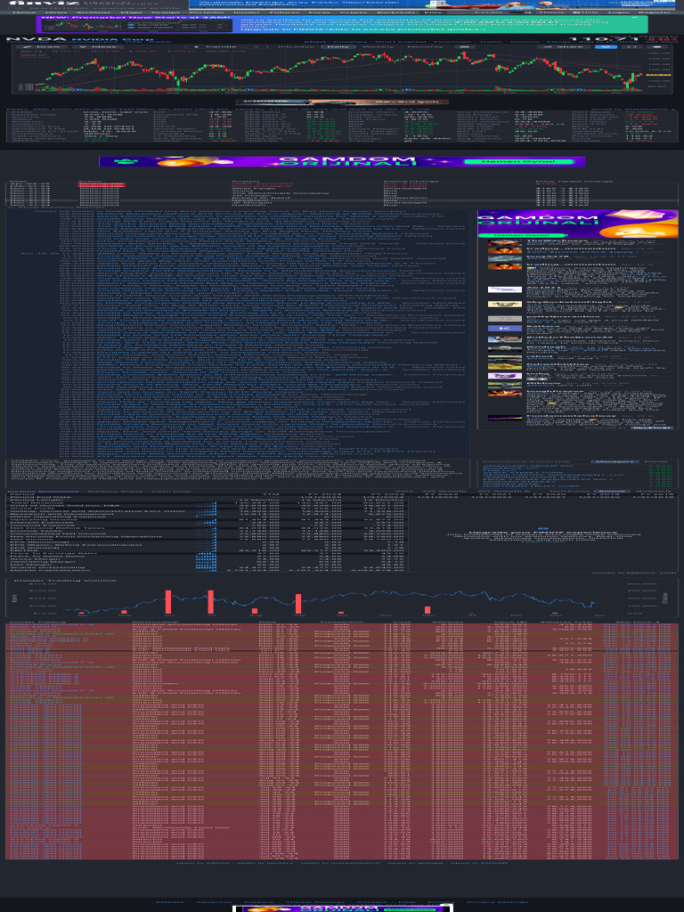Open the Portfolio page
Image resolution: width=684 pixels, height=912 pixels.
click(x=207, y=12)
